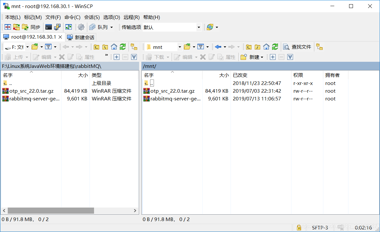Click the remote filter icon
This screenshot has height=232, width=380.
tap(200, 47)
